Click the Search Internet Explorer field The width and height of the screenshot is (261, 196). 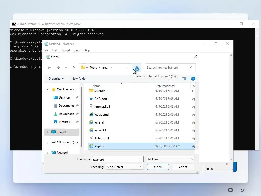click(170, 68)
